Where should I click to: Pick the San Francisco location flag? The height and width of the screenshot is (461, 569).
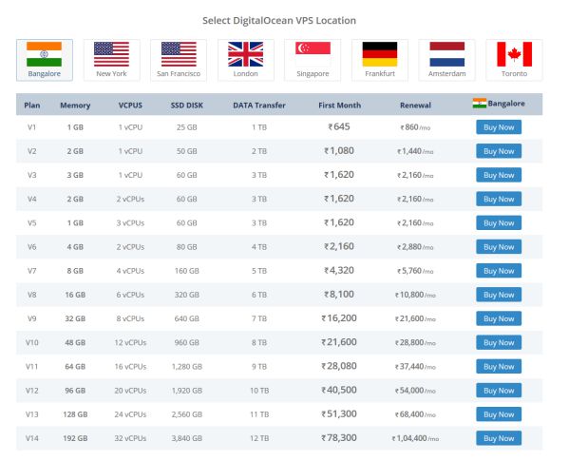pyautogui.click(x=179, y=60)
